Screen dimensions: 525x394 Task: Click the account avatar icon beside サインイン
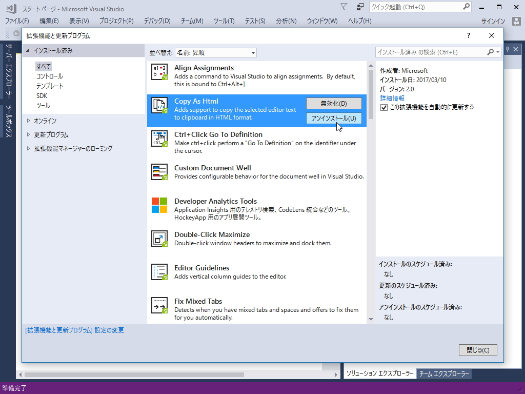click(516, 21)
